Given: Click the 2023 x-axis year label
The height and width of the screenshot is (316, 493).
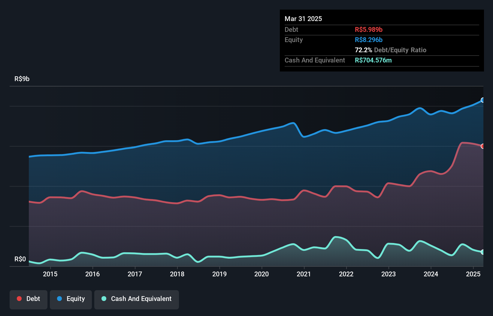Looking at the screenshot, I should coord(389,274).
